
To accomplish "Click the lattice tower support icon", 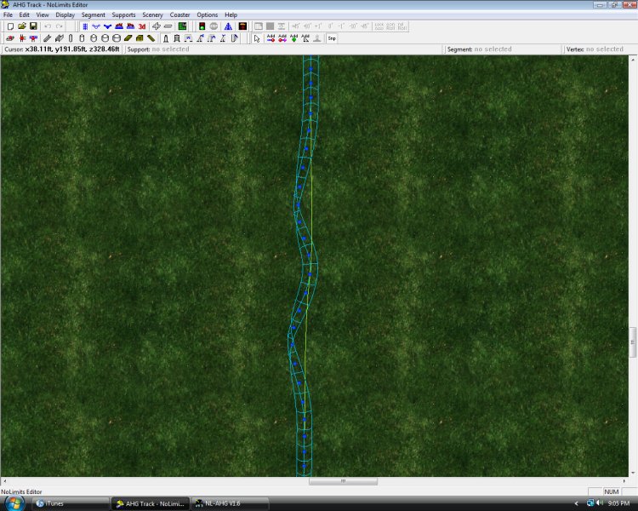I will click(x=177, y=38).
